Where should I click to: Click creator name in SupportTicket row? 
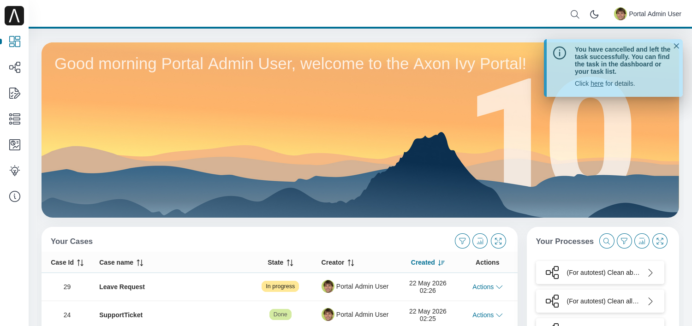(x=362, y=314)
